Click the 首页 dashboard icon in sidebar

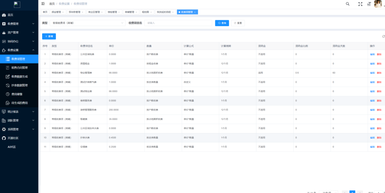click(4, 15)
